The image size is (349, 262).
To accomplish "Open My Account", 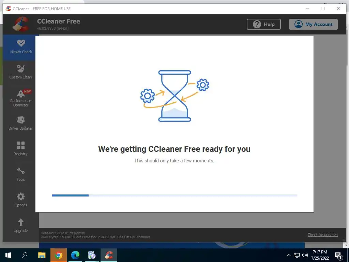I will pyautogui.click(x=313, y=24).
